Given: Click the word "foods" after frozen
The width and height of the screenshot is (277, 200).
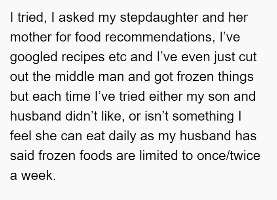Looking at the screenshot, I should coord(96,155).
